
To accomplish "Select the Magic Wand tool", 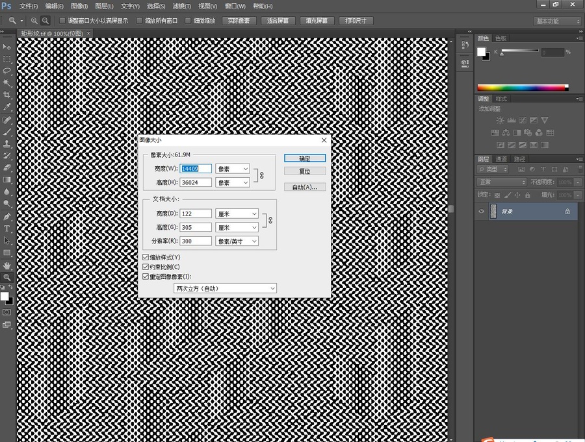I will tap(6, 82).
